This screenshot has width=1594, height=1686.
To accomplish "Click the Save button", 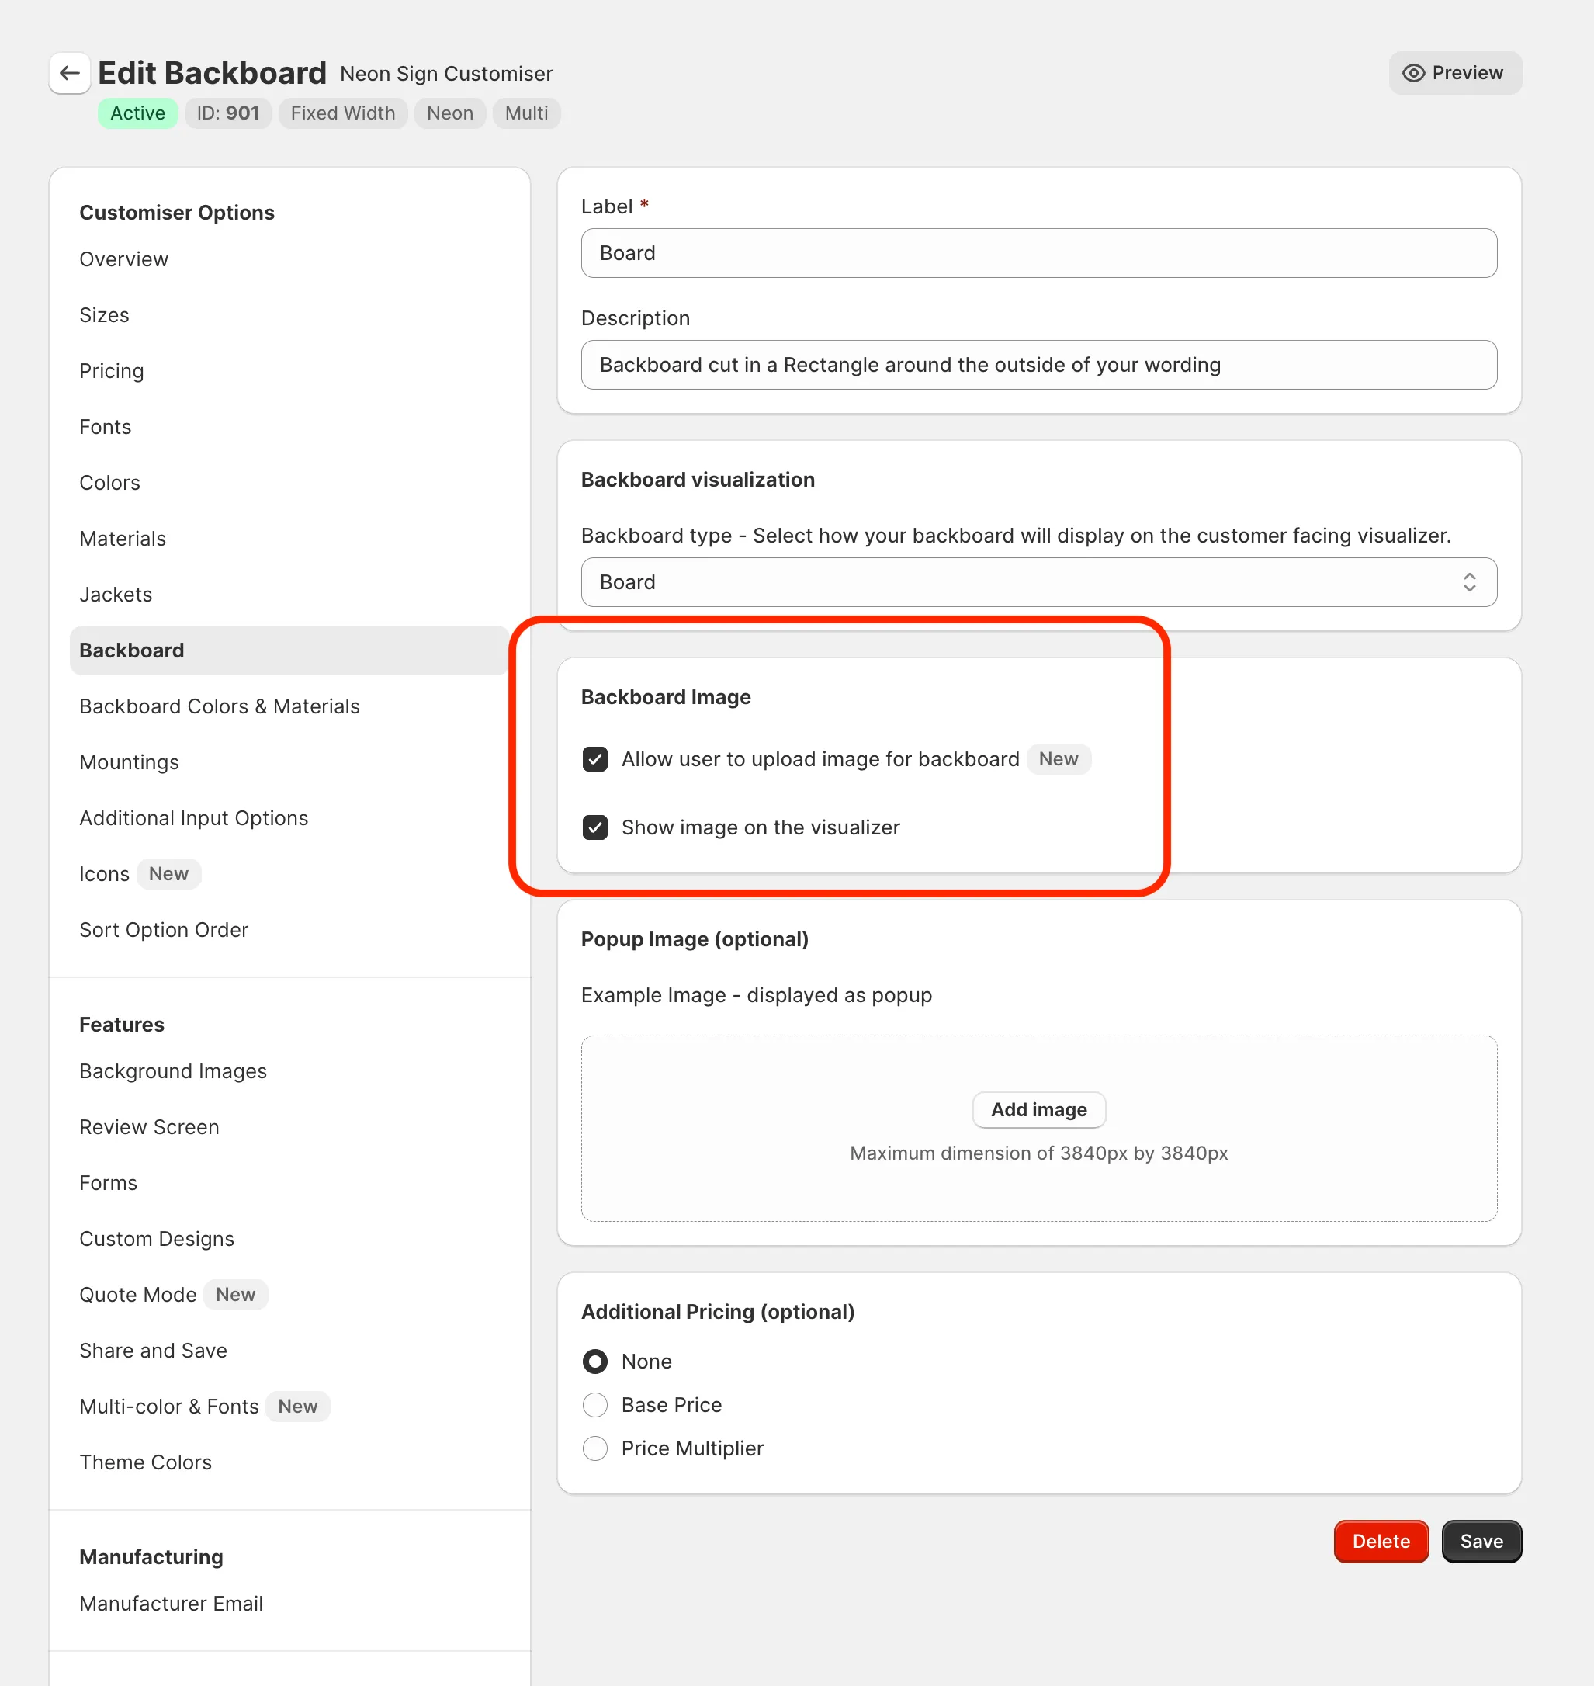I will (1481, 1541).
